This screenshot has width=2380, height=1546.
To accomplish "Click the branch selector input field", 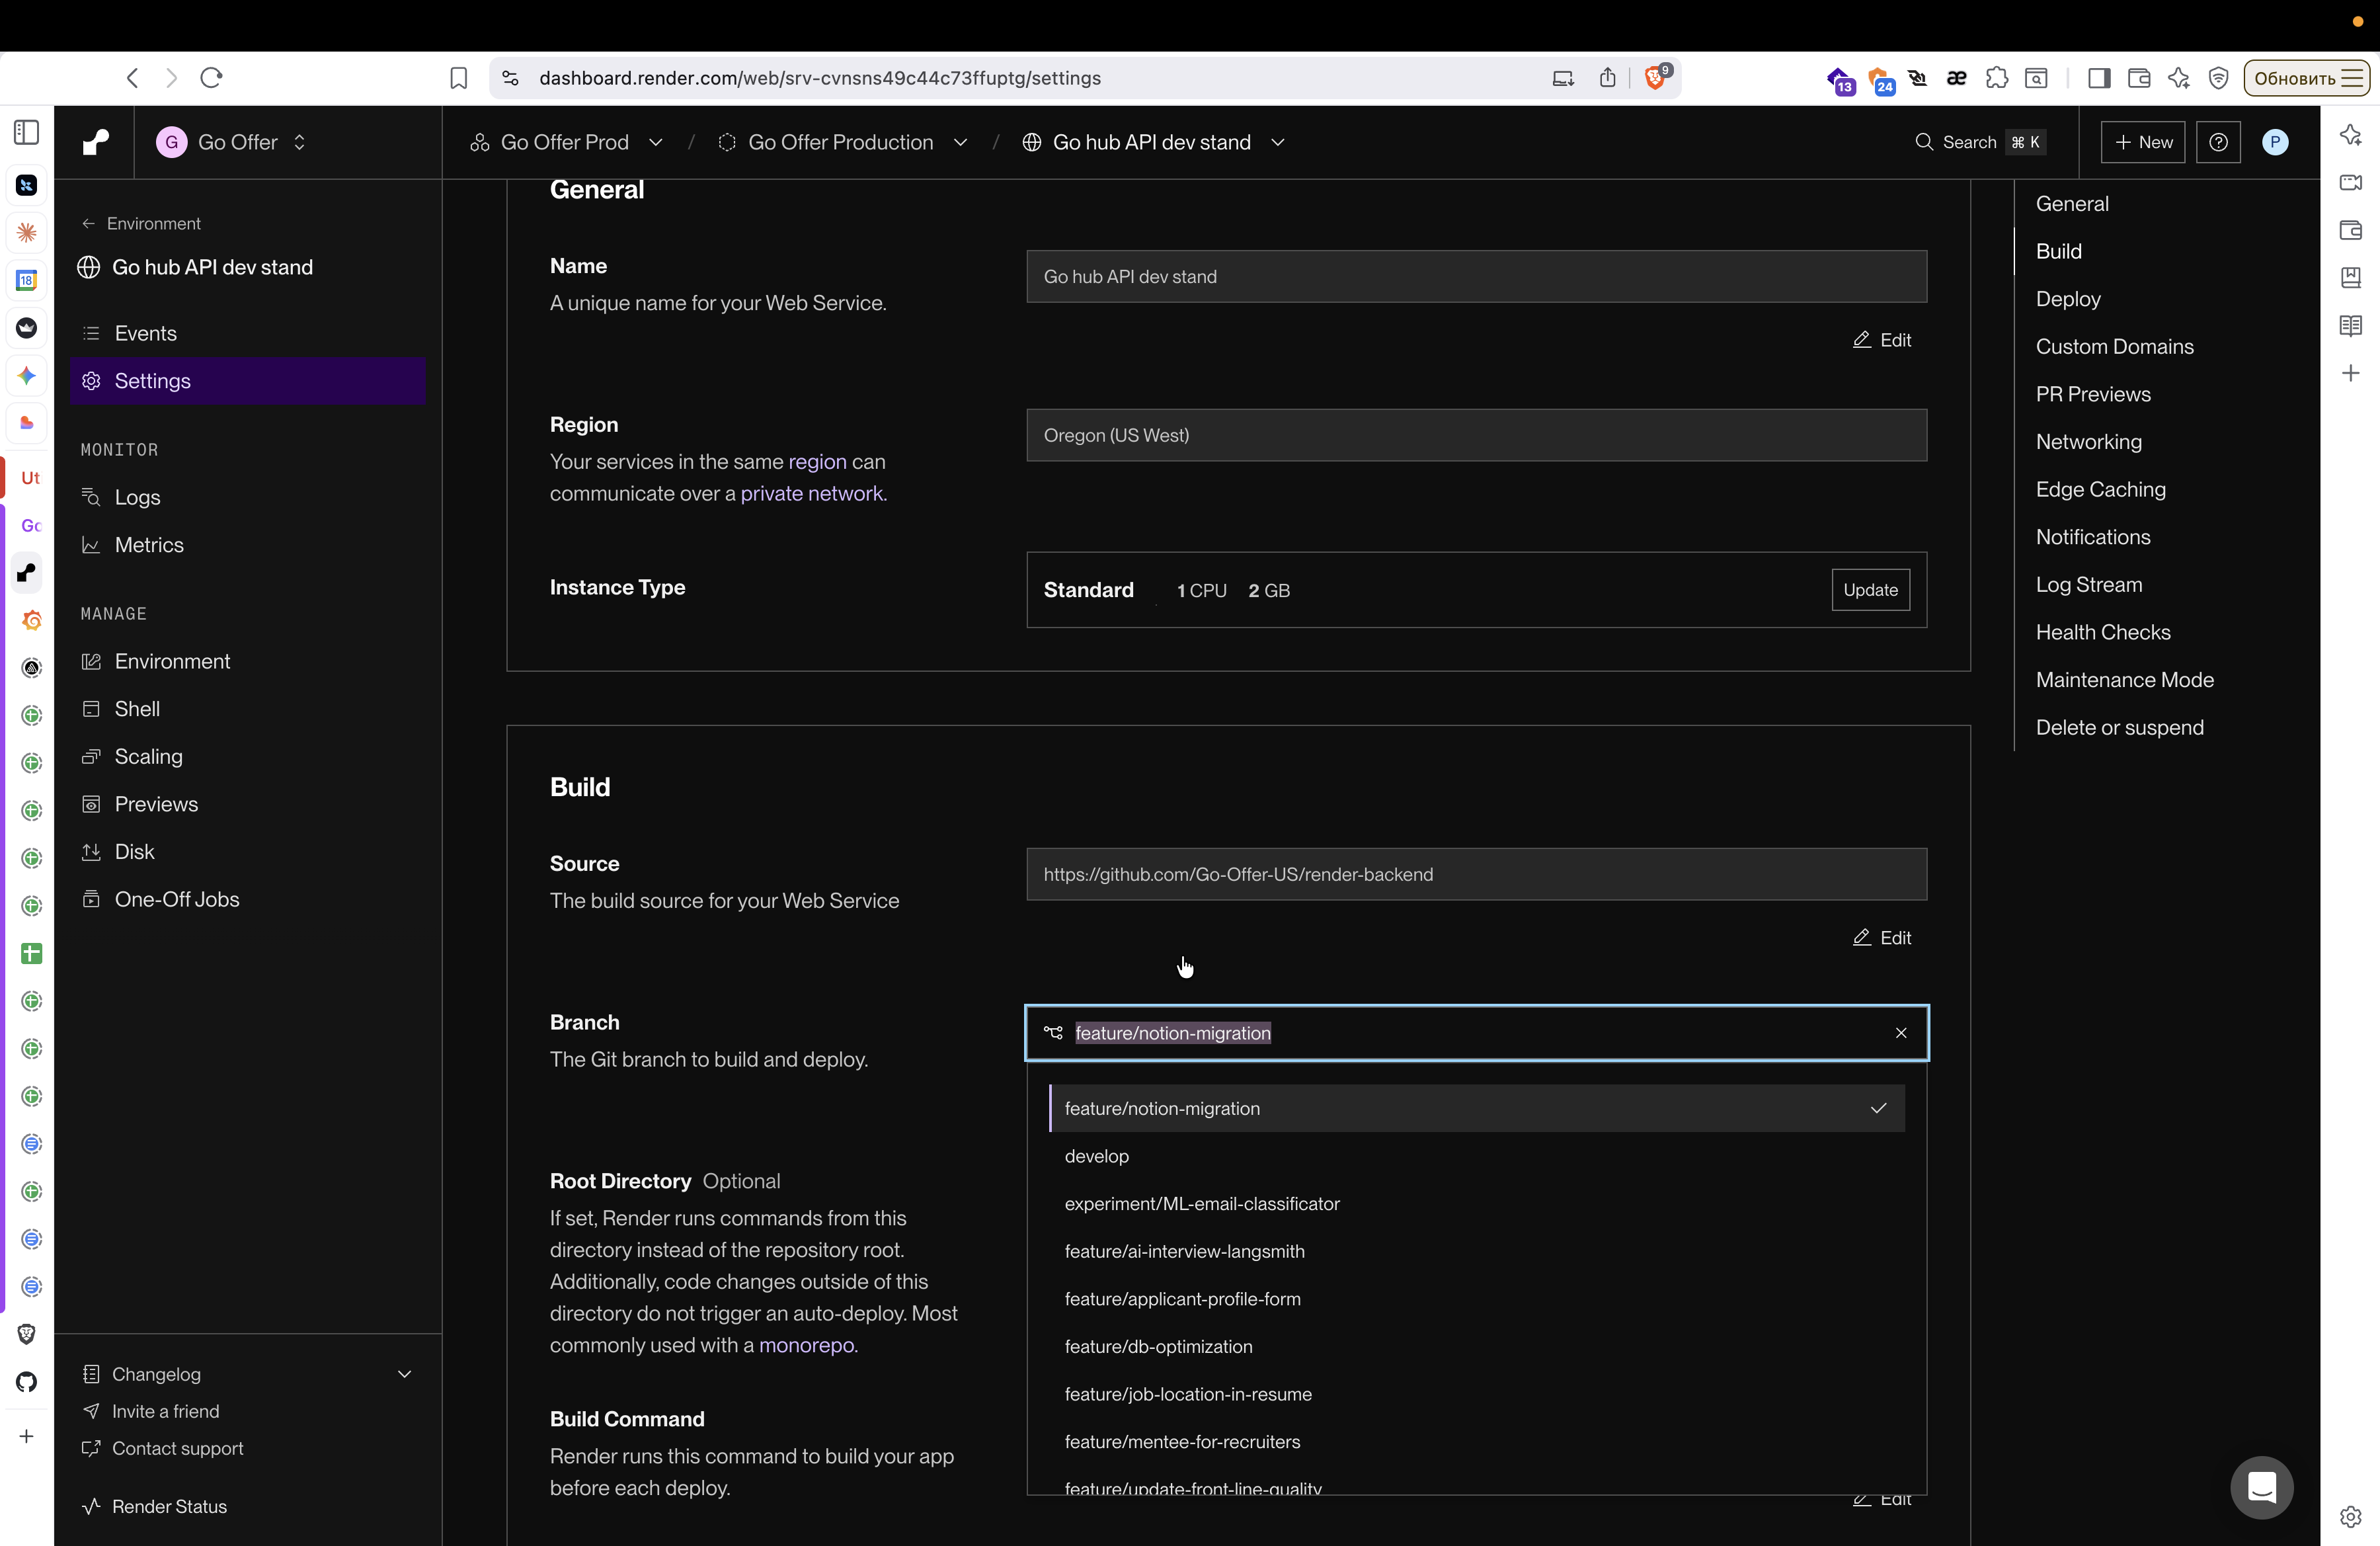I will (x=1476, y=1033).
